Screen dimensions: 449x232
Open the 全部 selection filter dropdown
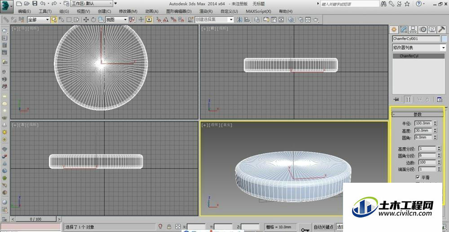pyautogui.click(x=38, y=20)
